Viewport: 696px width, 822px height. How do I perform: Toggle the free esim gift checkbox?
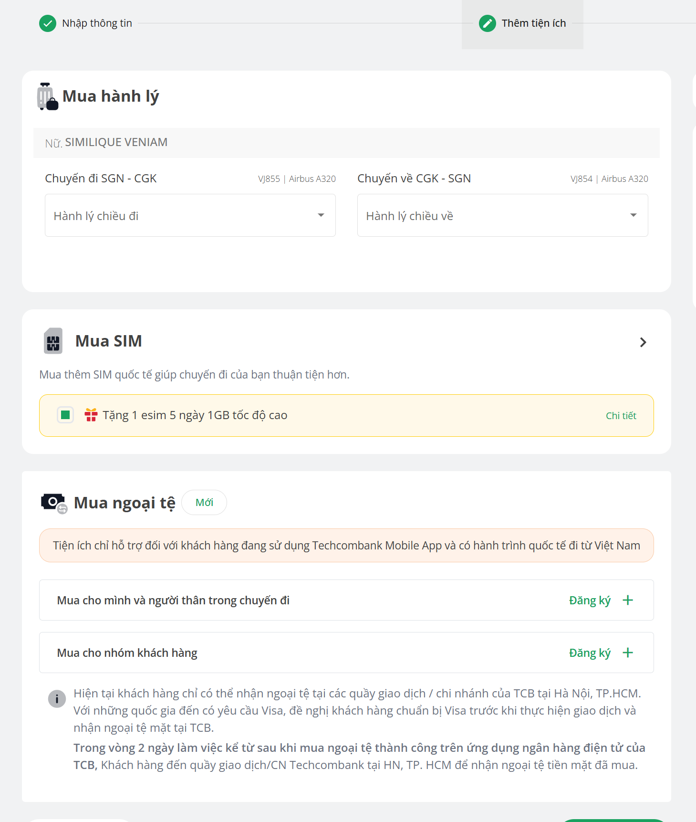(65, 415)
